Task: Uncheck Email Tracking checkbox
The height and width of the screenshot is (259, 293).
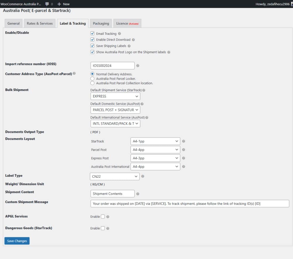Action: pyautogui.click(x=92, y=33)
